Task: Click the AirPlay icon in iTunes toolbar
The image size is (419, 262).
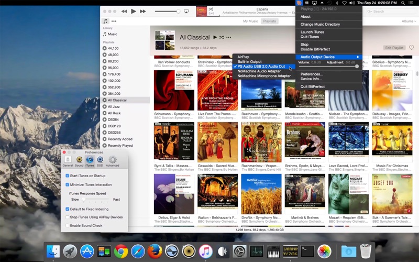Action: click(x=186, y=11)
